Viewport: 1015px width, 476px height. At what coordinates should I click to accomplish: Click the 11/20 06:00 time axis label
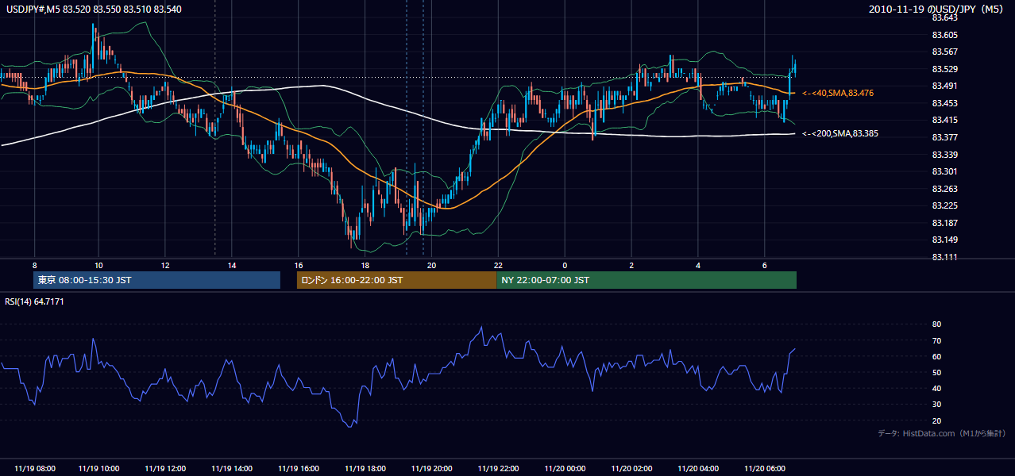(x=764, y=469)
